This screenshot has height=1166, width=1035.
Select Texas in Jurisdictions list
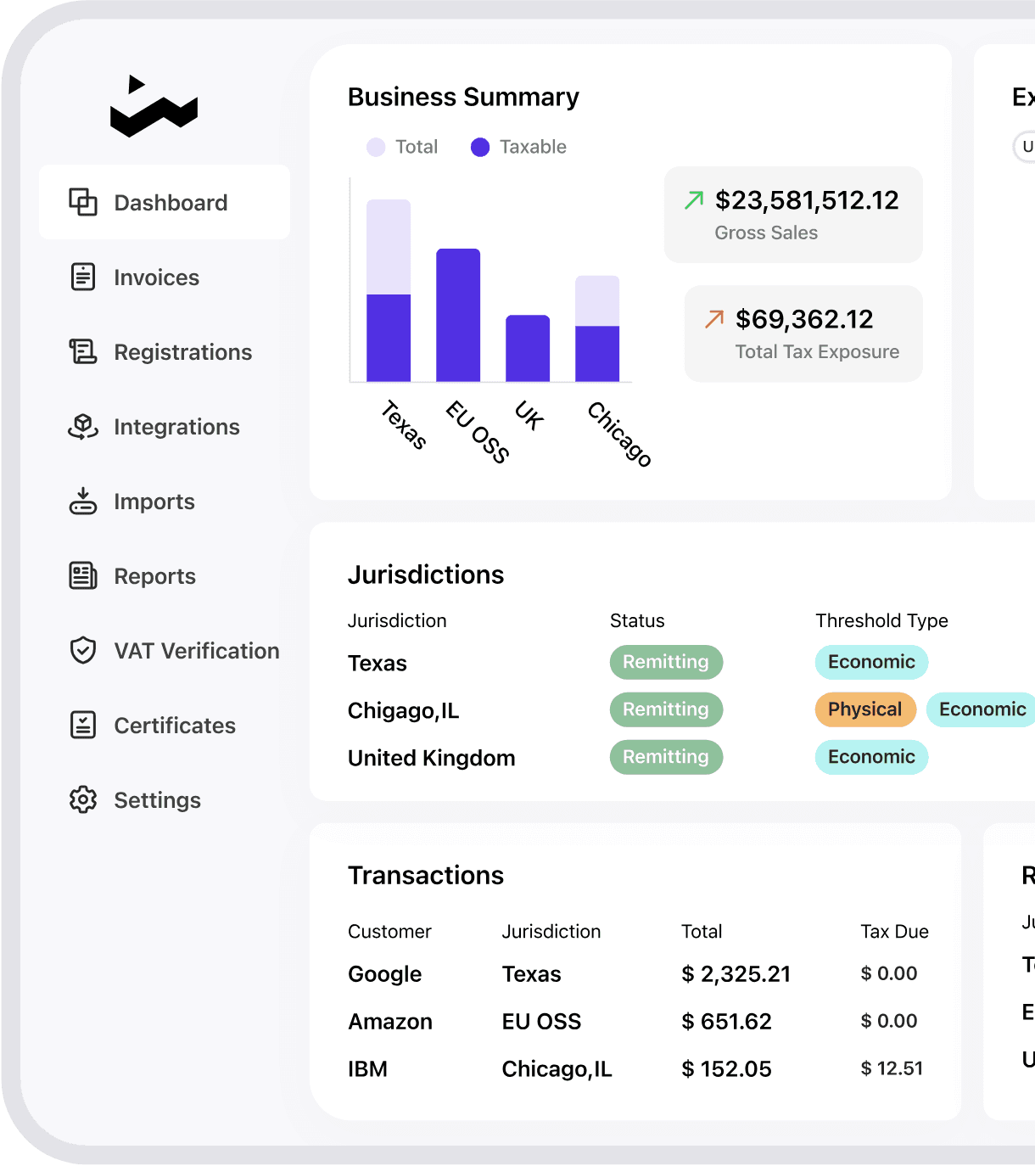pos(378,663)
